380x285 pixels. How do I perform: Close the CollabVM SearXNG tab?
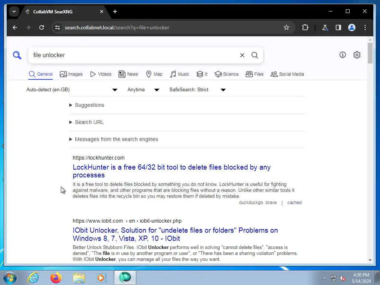[102, 12]
